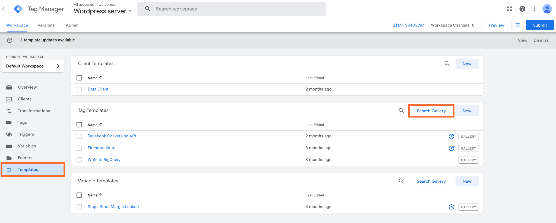Click the workspace changes list icon beside Preview
The image size is (556, 223).
click(x=517, y=25)
